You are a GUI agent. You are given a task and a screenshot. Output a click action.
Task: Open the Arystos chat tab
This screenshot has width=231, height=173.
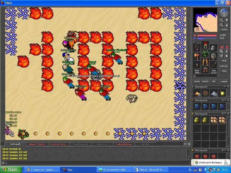(102, 144)
